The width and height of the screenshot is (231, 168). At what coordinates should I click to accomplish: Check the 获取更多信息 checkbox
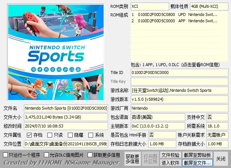click(x=90, y=155)
